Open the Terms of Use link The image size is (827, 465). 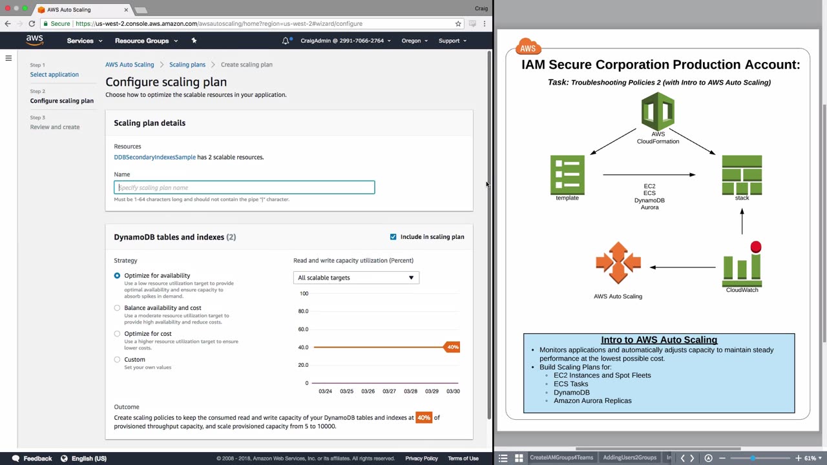tap(463, 459)
